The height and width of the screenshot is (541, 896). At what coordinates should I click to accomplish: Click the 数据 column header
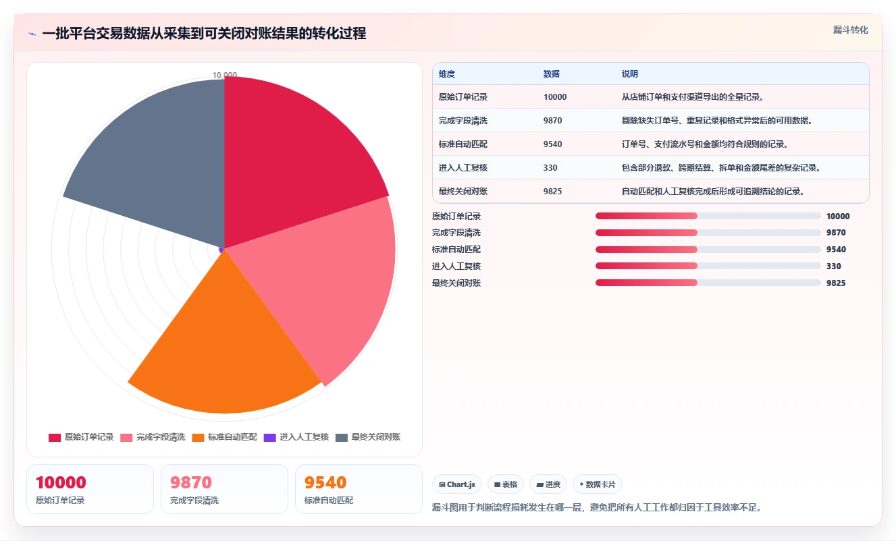pyautogui.click(x=552, y=74)
